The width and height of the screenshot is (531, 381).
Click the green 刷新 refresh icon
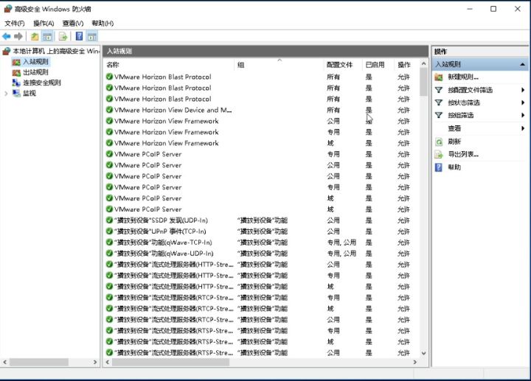[x=439, y=141]
